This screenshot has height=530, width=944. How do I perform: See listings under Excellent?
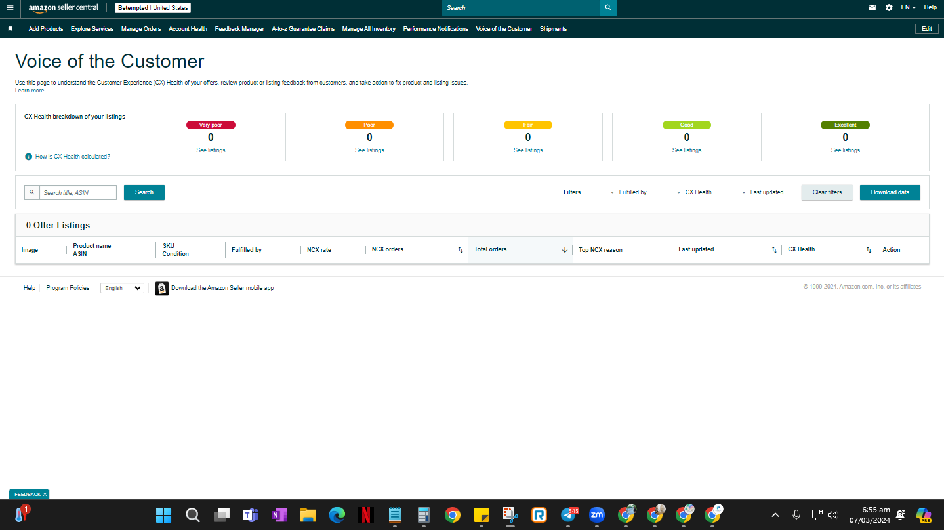pos(846,150)
